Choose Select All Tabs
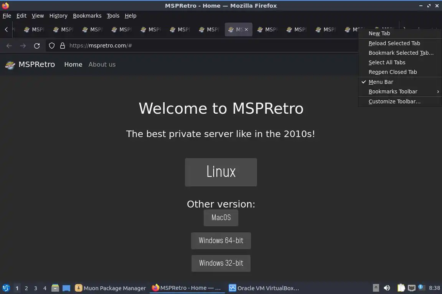Image resolution: width=442 pixels, height=294 pixels. click(x=400, y=62)
